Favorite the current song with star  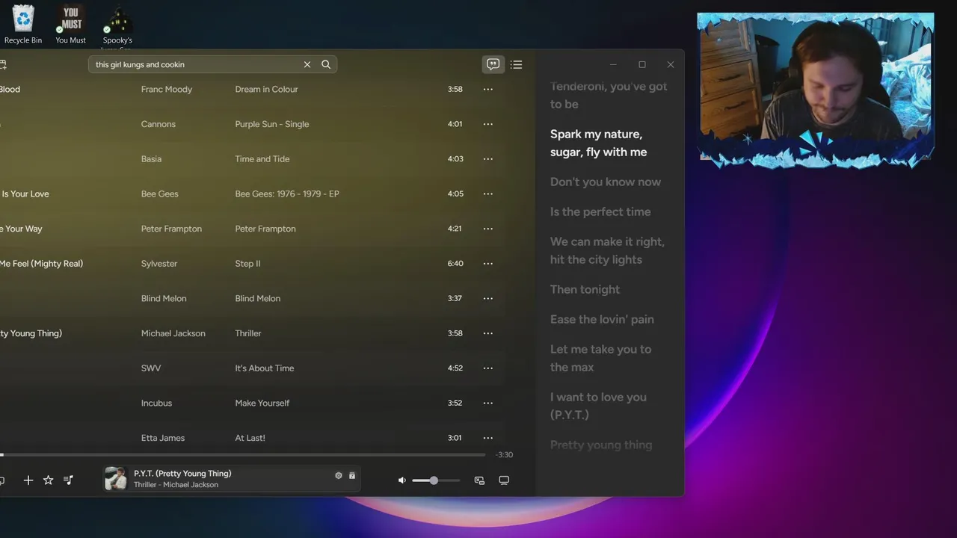[48, 480]
